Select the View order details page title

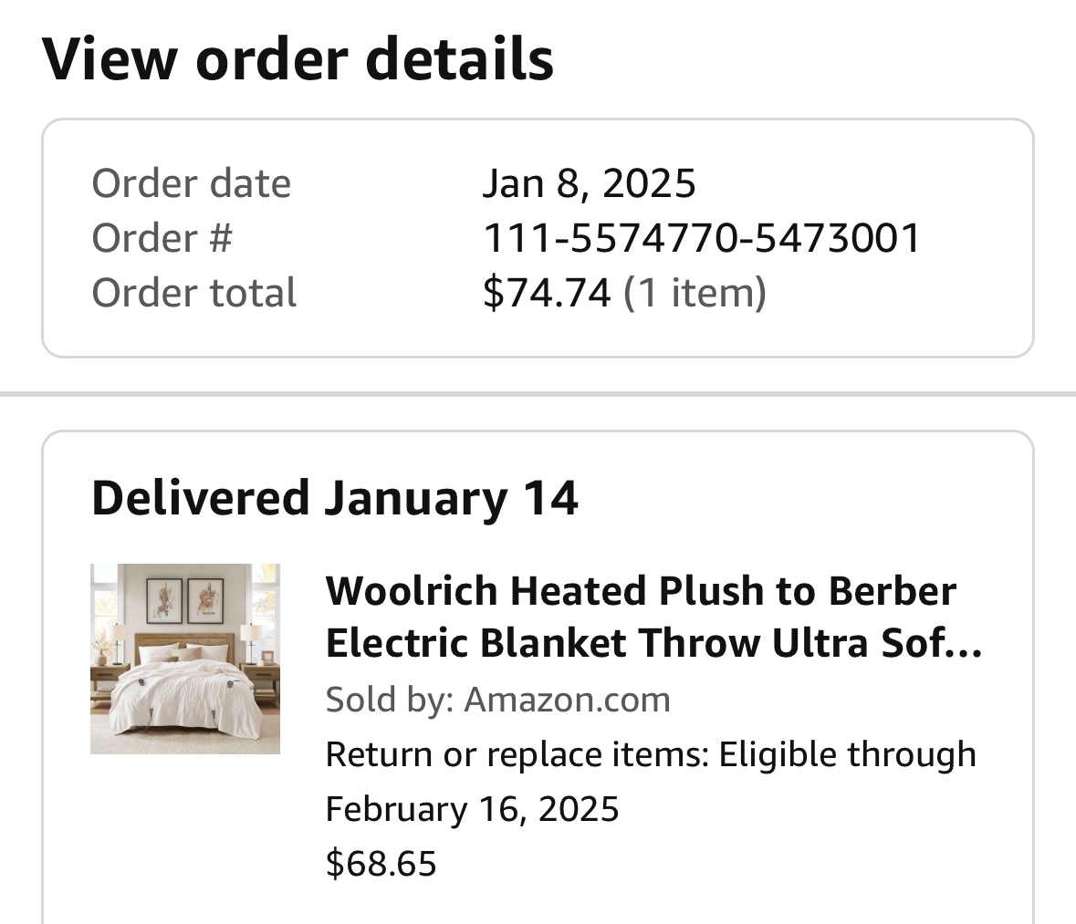298,59
